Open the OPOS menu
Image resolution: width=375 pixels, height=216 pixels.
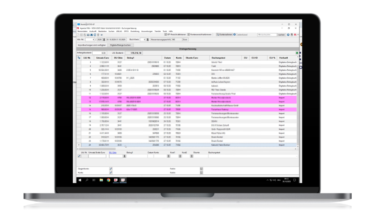coord(126,32)
